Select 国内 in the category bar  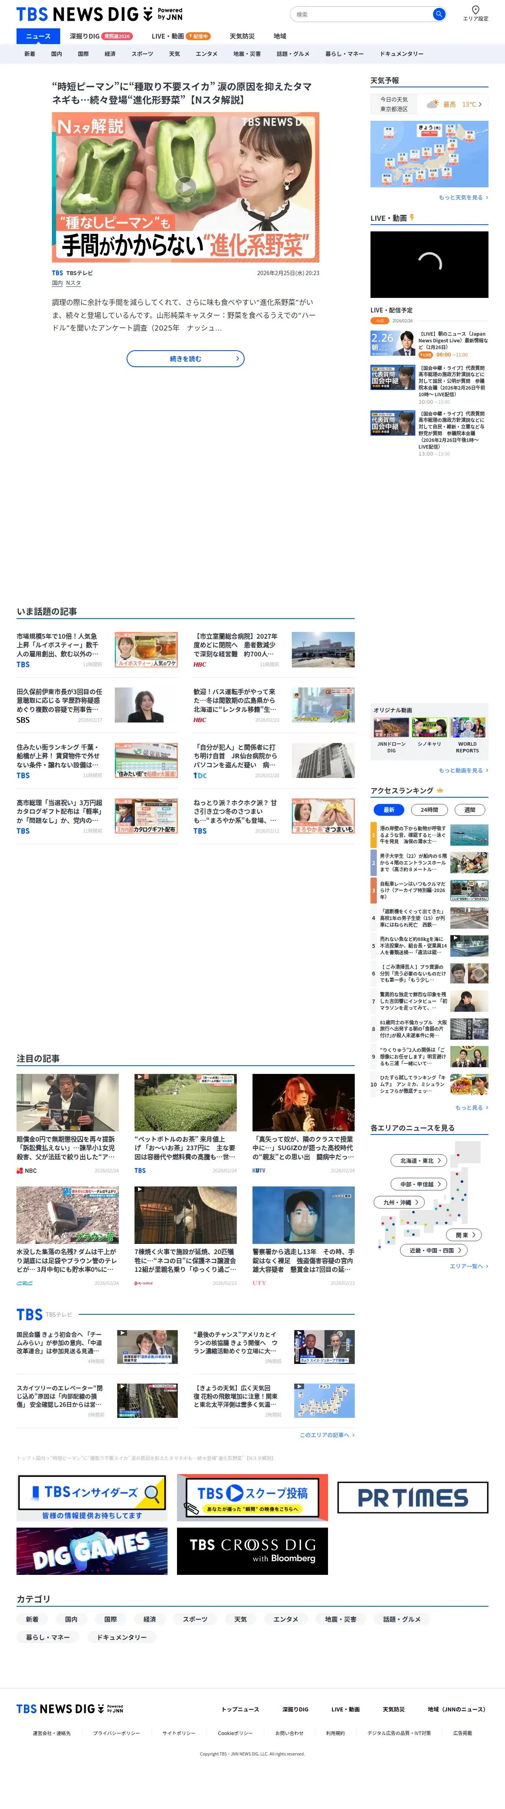click(56, 54)
